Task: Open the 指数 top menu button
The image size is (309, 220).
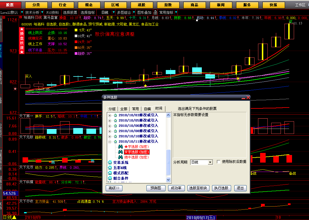Action: pyautogui.click(x=168, y=5)
